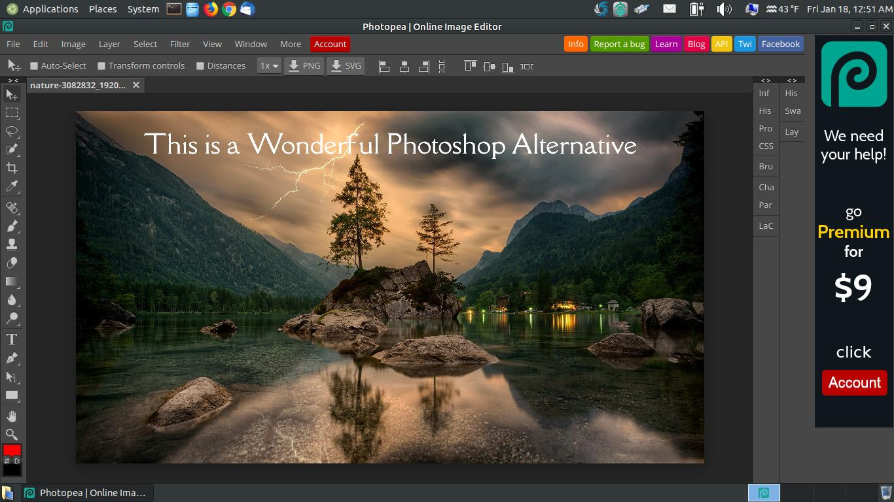
Task: Select the Eraser tool
Action: [x=12, y=262]
